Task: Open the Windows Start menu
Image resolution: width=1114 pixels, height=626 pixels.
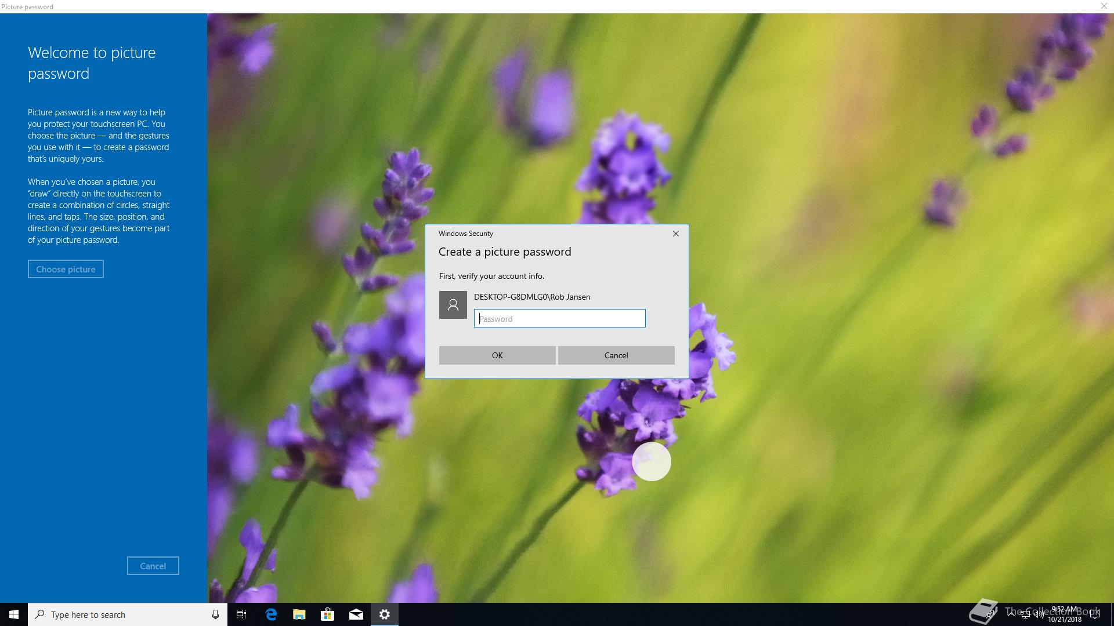Action: (x=14, y=614)
